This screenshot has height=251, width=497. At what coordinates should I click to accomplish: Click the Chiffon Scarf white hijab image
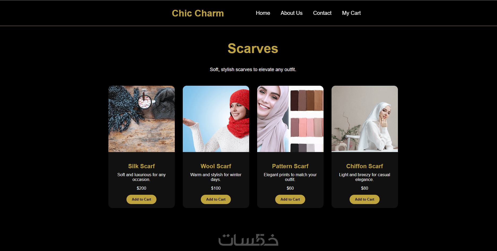[x=365, y=119]
